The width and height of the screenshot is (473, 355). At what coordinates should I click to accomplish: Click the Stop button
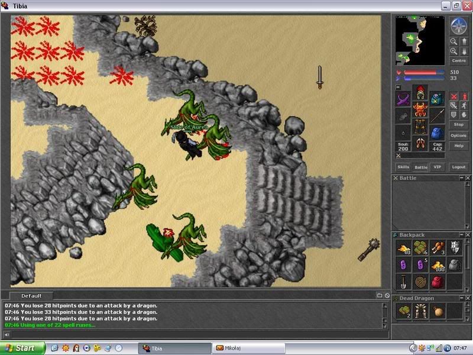click(459, 124)
